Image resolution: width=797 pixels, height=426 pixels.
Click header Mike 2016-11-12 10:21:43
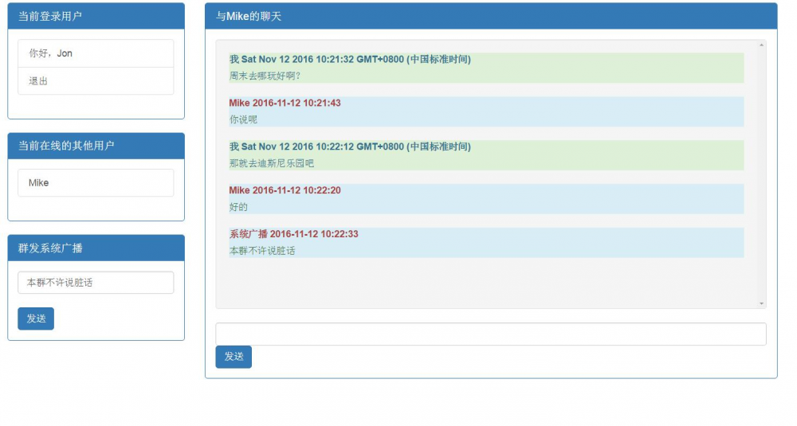tap(285, 103)
